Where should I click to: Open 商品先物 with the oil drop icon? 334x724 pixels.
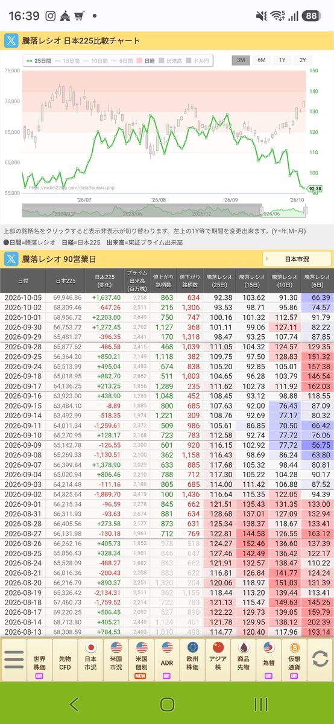click(x=244, y=659)
